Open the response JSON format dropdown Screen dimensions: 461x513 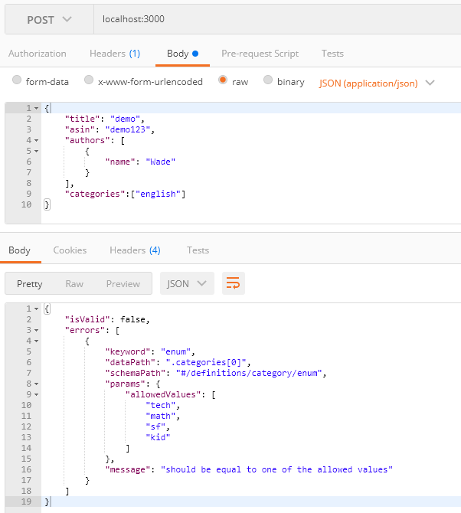[x=187, y=283]
